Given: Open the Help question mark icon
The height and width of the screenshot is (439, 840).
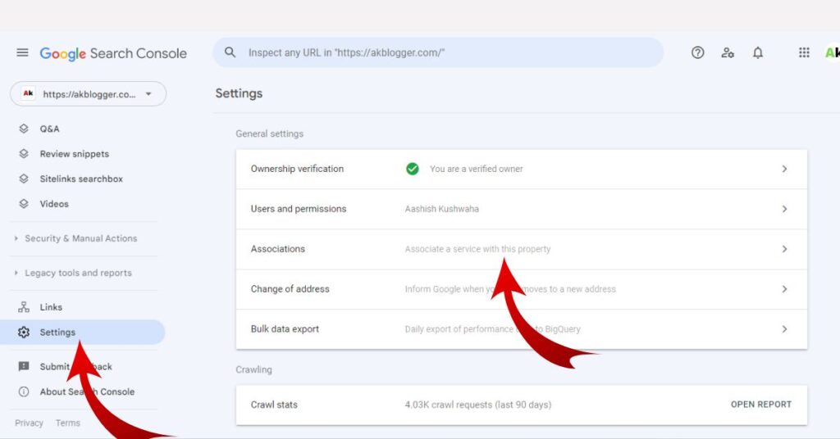Looking at the screenshot, I should (697, 52).
